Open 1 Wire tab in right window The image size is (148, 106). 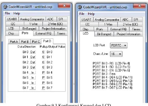(108, 24)
